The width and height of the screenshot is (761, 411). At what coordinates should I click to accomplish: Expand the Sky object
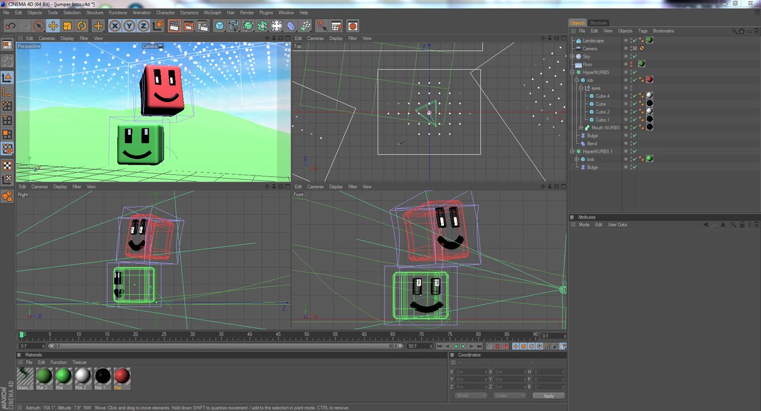(x=572, y=56)
